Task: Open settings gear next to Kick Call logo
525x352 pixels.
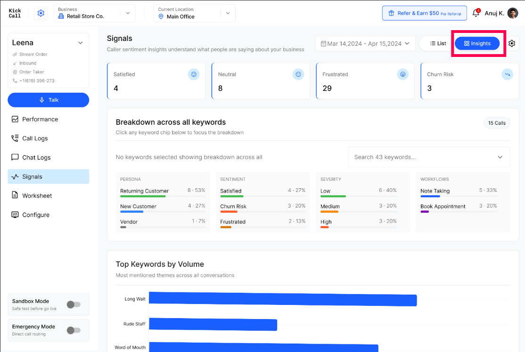Action: click(41, 13)
